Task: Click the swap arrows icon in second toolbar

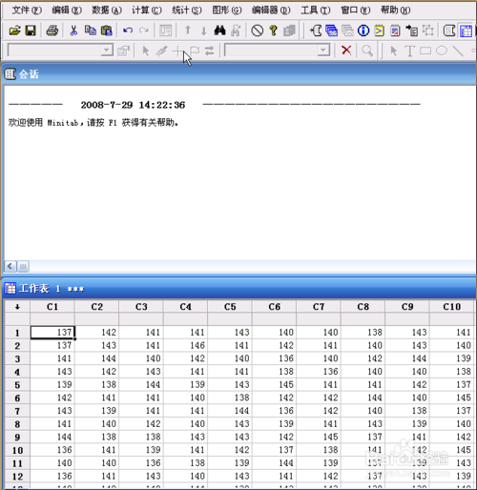Action: click(209, 51)
